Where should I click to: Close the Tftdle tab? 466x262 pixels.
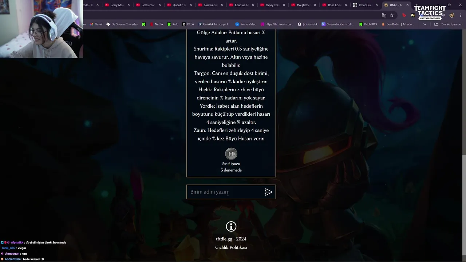click(x=408, y=5)
